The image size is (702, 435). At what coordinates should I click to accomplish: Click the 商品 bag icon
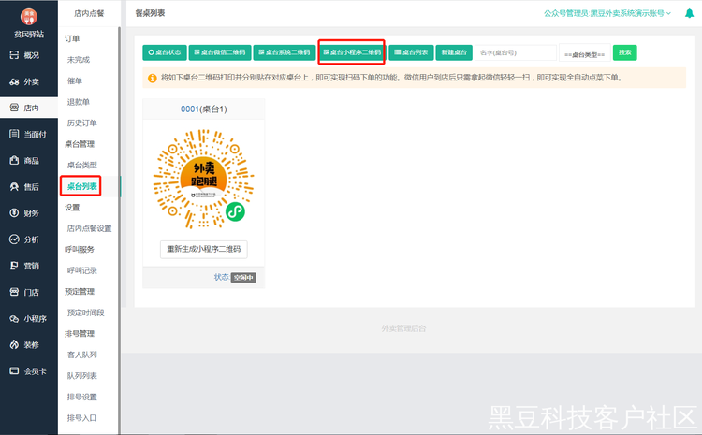coord(14,160)
